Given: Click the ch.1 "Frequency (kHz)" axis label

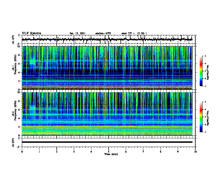Looking at the screenshot, I should (x=15, y=65).
